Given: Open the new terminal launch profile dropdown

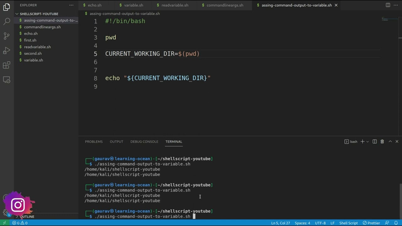Looking at the screenshot, I should [x=367, y=142].
